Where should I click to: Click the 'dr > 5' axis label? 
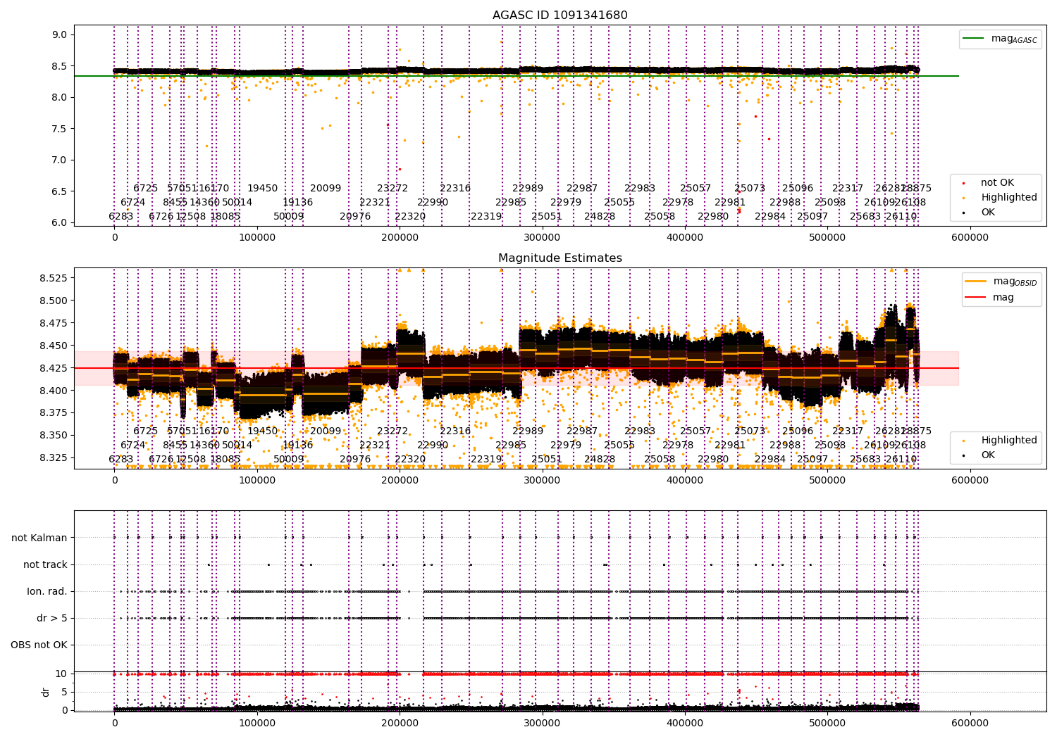pos(52,619)
